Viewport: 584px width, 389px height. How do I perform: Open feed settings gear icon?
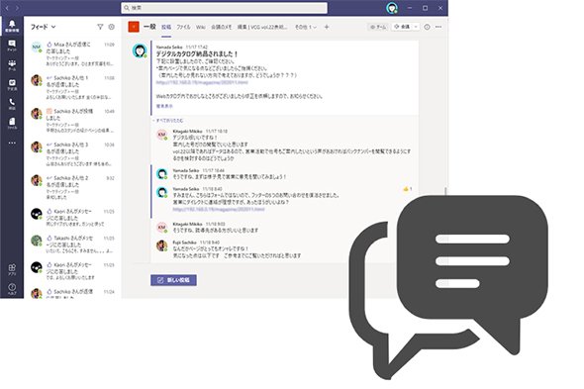(x=112, y=27)
